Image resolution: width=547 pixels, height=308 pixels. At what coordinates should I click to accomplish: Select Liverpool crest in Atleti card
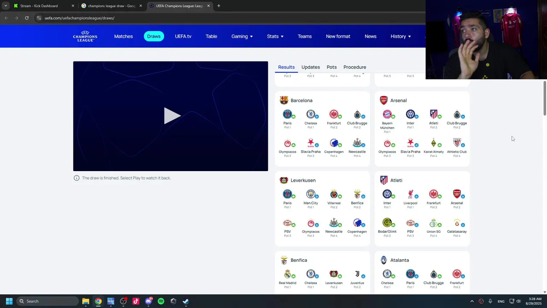[410, 194]
